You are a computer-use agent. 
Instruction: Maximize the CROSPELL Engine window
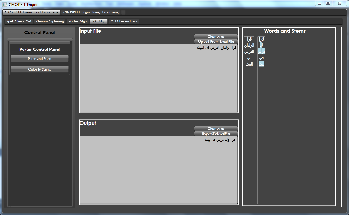328,3
